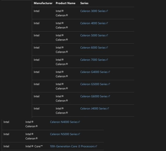Select the Series column header
The height and width of the screenshot is (151, 166).
[84, 3]
